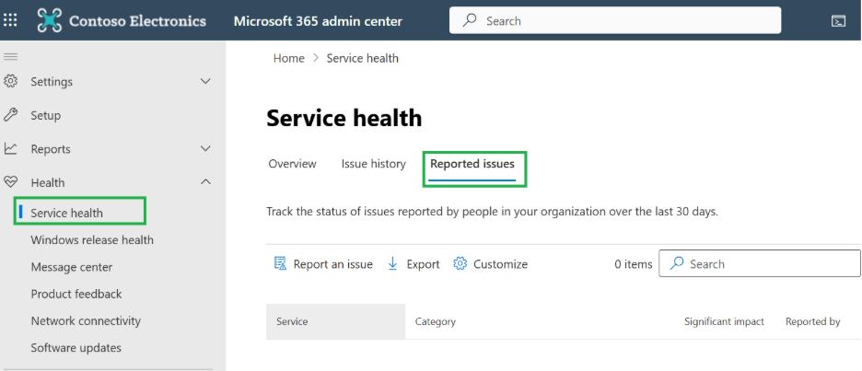Click the Service health page heading

point(344,118)
